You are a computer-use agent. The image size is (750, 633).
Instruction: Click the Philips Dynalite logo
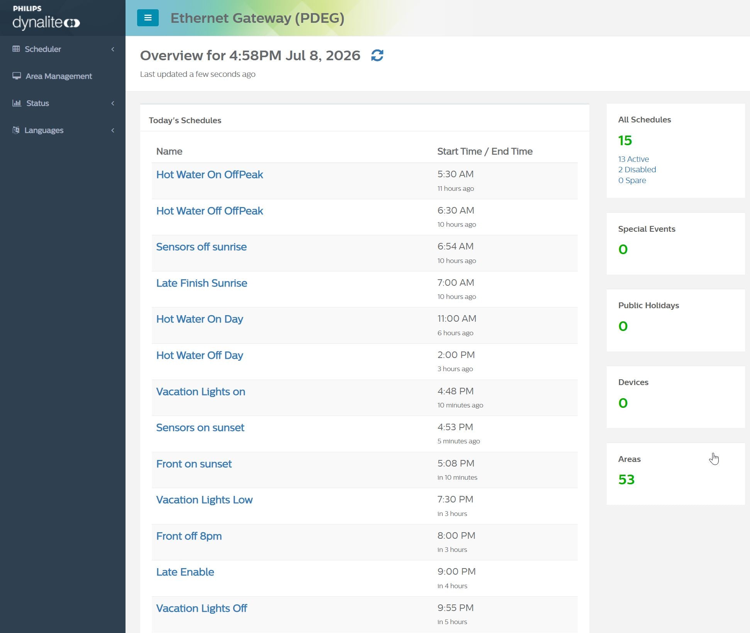[46, 18]
